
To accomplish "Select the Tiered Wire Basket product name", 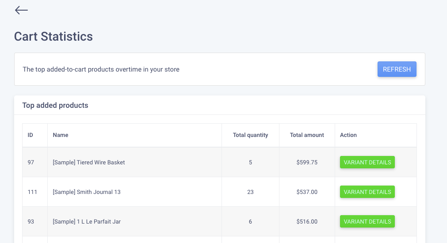I will click(x=89, y=163).
